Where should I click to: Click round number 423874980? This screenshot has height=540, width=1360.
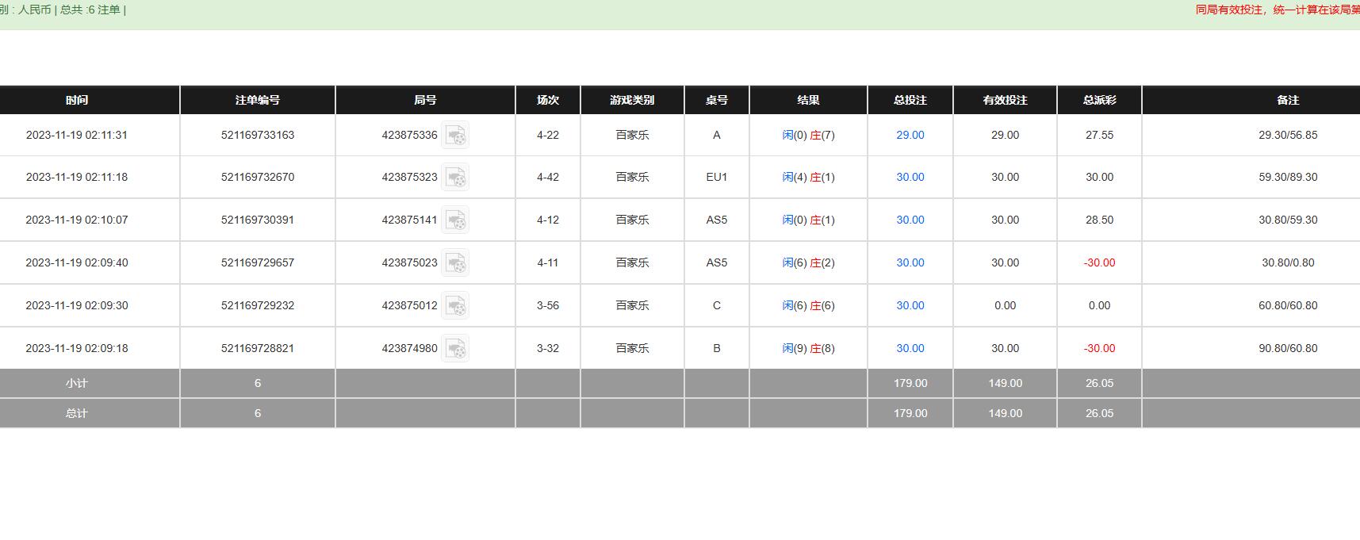409,348
